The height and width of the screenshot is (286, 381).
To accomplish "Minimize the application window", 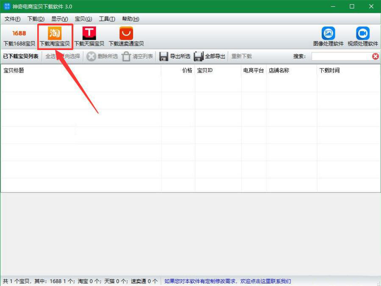I will (333, 6).
